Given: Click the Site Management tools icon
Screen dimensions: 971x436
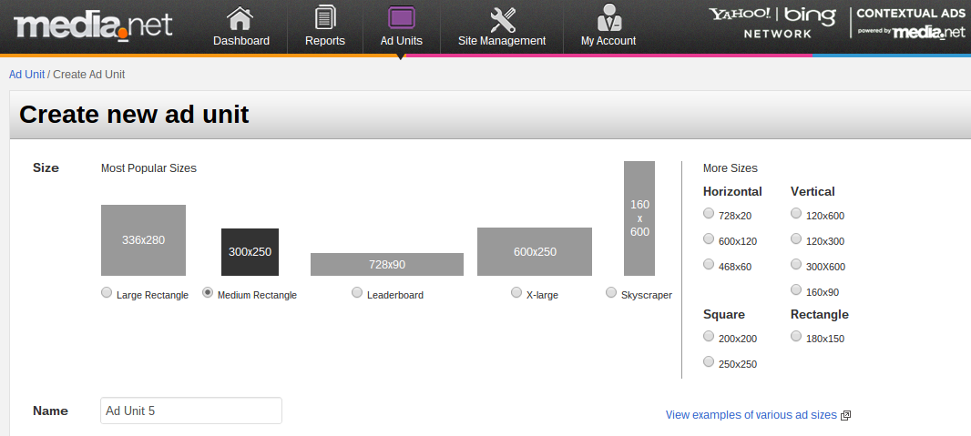Looking at the screenshot, I should pyautogui.click(x=502, y=20).
